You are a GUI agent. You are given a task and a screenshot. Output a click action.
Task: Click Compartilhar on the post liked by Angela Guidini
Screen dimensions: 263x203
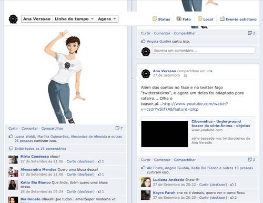pos(185,33)
